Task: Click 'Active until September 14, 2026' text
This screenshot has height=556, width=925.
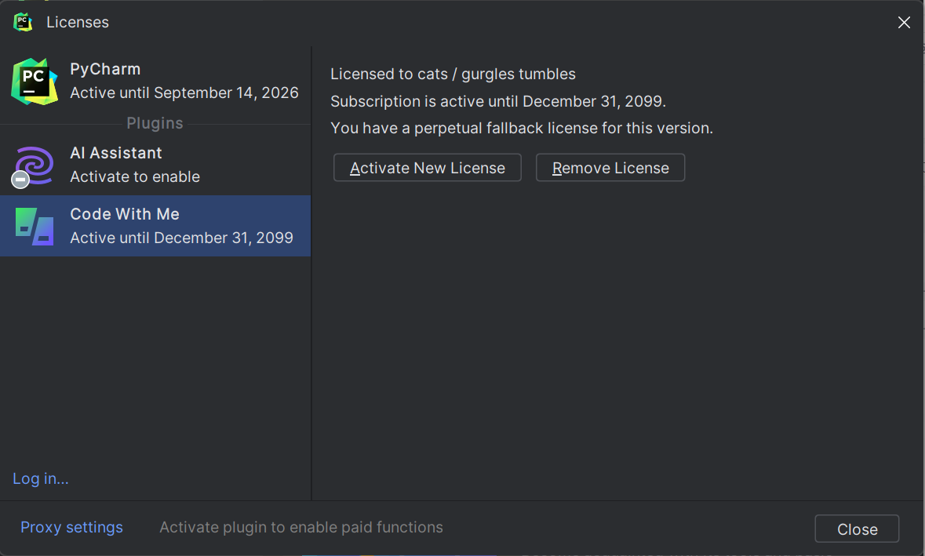Action: tap(184, 93)
